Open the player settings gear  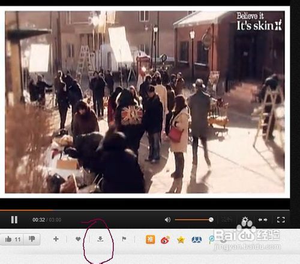[x=245, y=220]
